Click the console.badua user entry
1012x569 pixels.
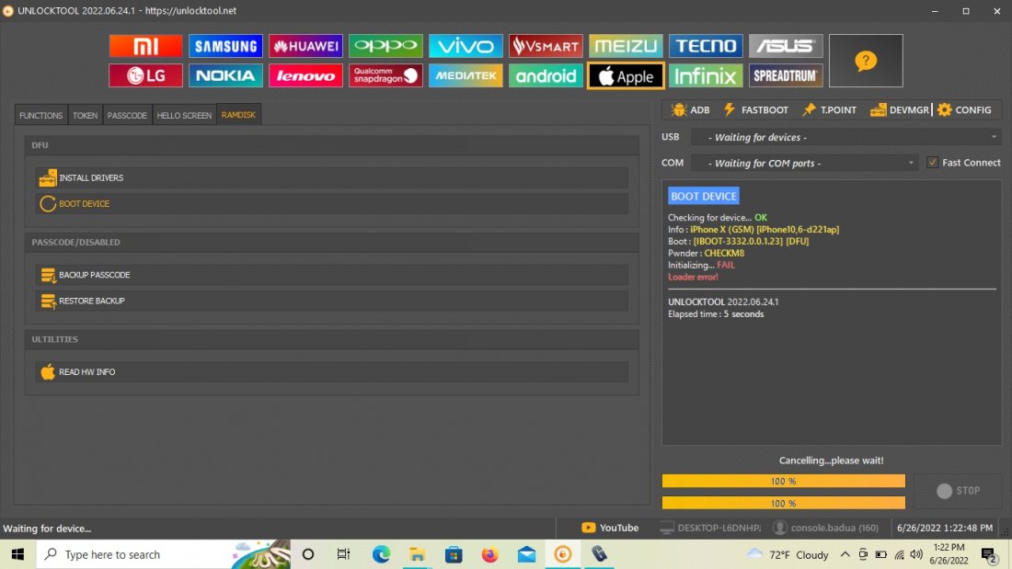(x=826, y=528)
